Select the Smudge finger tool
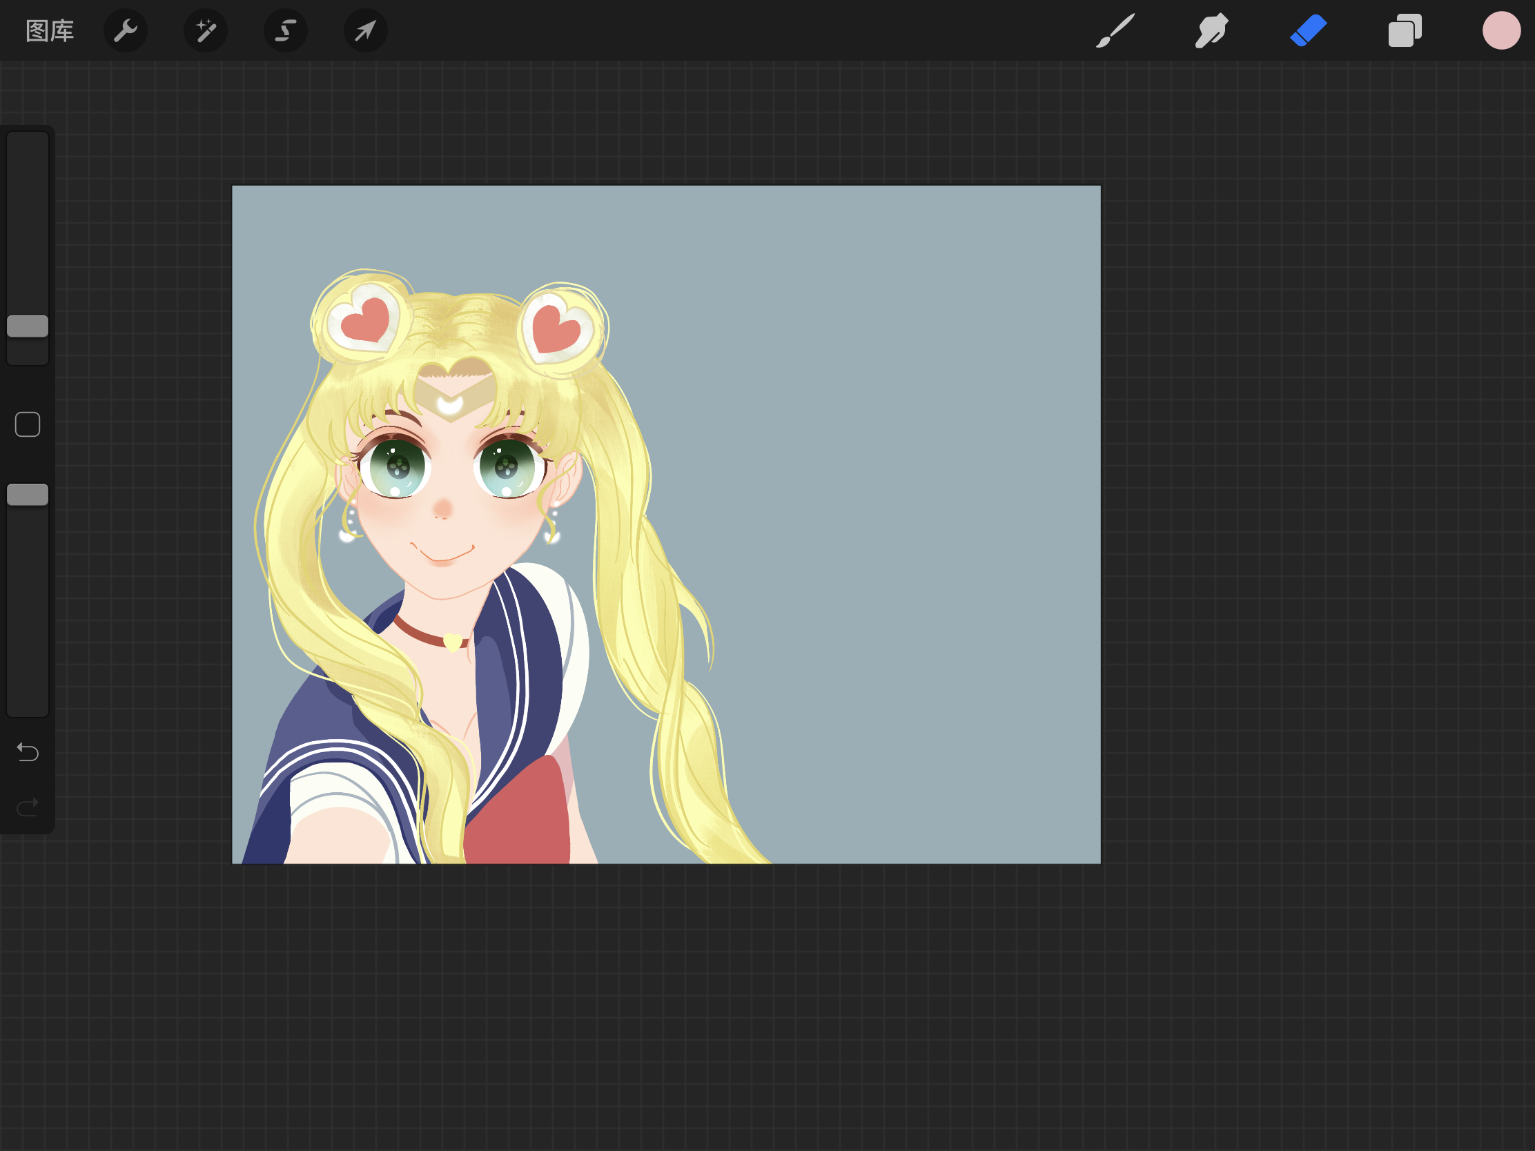Viewport: 1535px width, 1151px height. coord(1211,30)
